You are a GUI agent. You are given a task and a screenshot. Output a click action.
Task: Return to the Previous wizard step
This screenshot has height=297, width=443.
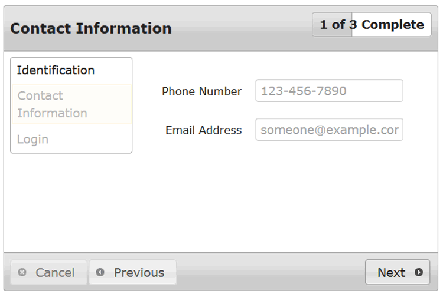coord(133,272)
